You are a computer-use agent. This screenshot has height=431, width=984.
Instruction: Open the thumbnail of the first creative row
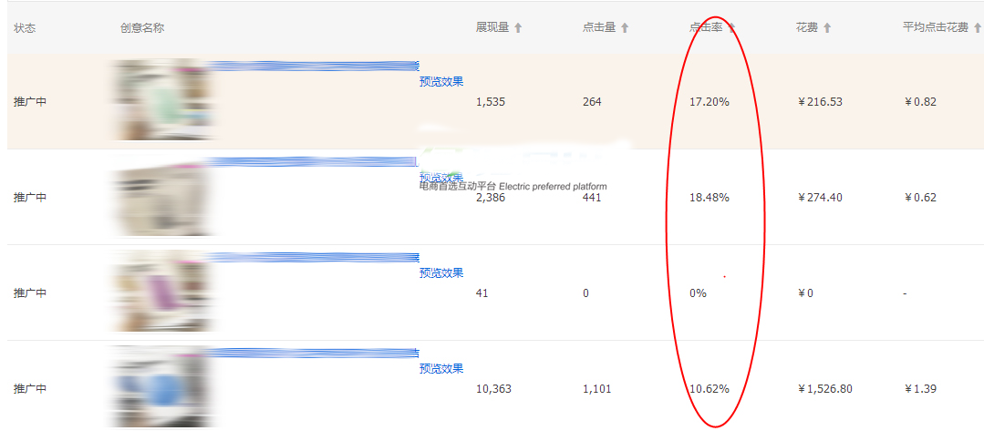(161, 100)
